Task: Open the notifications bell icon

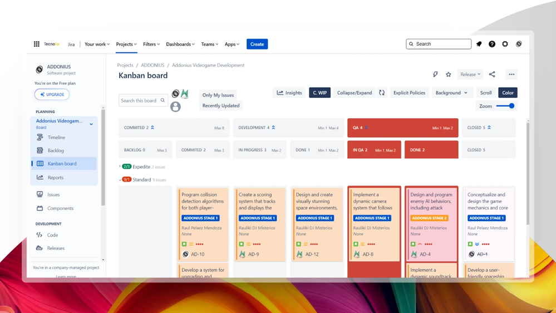Action: click(479, 44)
